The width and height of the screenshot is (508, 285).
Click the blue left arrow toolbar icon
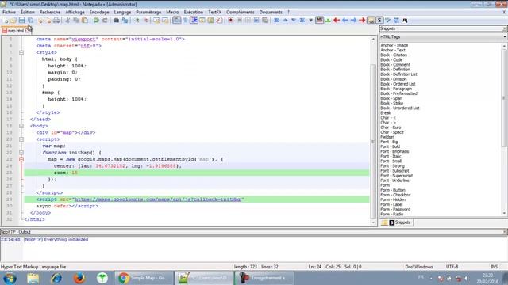[345, 21]
